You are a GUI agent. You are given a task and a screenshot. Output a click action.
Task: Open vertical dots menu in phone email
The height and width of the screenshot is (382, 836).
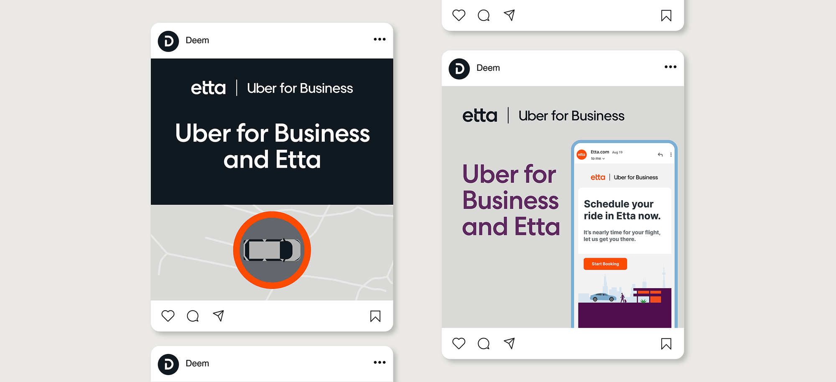(671, 155)
